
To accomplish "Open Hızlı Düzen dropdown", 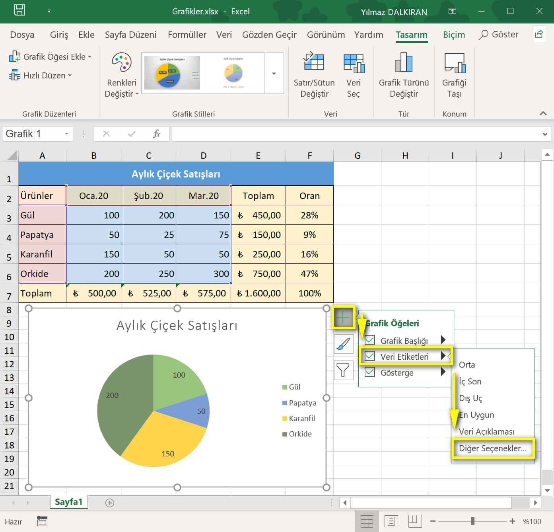I will coord(40,75).
